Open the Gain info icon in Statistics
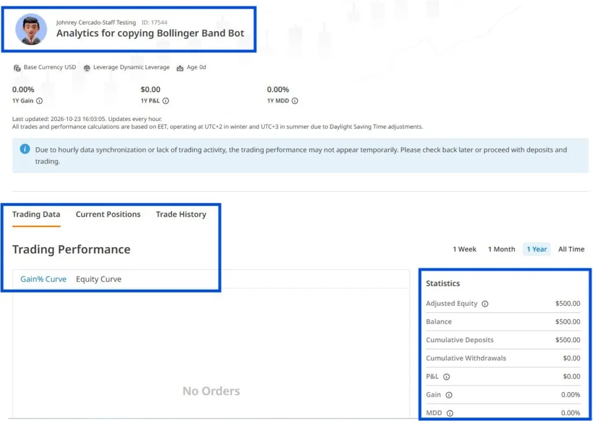The height and width of the screenshot is (421, 593). (x=449, y=395)
